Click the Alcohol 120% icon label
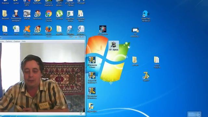Viewport: 208px width, 117px height. [x=27, y=4]
